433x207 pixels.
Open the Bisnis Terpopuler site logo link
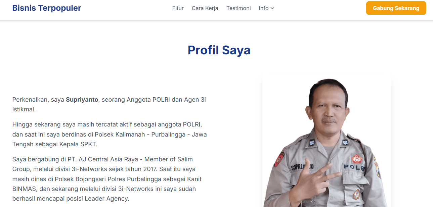coord(47,8)
